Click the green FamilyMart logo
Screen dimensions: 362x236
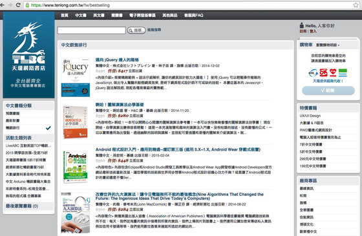pos(343,72)
